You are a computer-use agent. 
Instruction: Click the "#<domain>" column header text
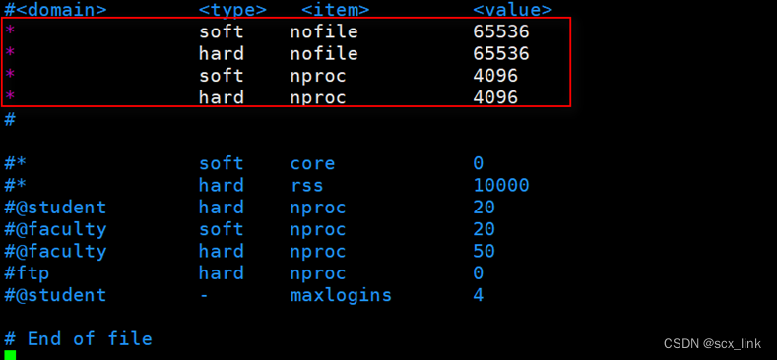55,9
